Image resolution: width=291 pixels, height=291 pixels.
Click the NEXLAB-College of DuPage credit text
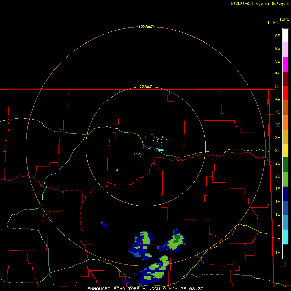coord(258,4)
